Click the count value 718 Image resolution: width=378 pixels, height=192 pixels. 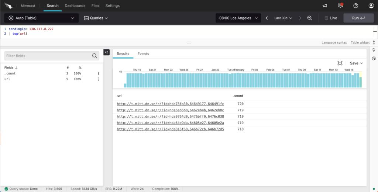tap(241, 129)
